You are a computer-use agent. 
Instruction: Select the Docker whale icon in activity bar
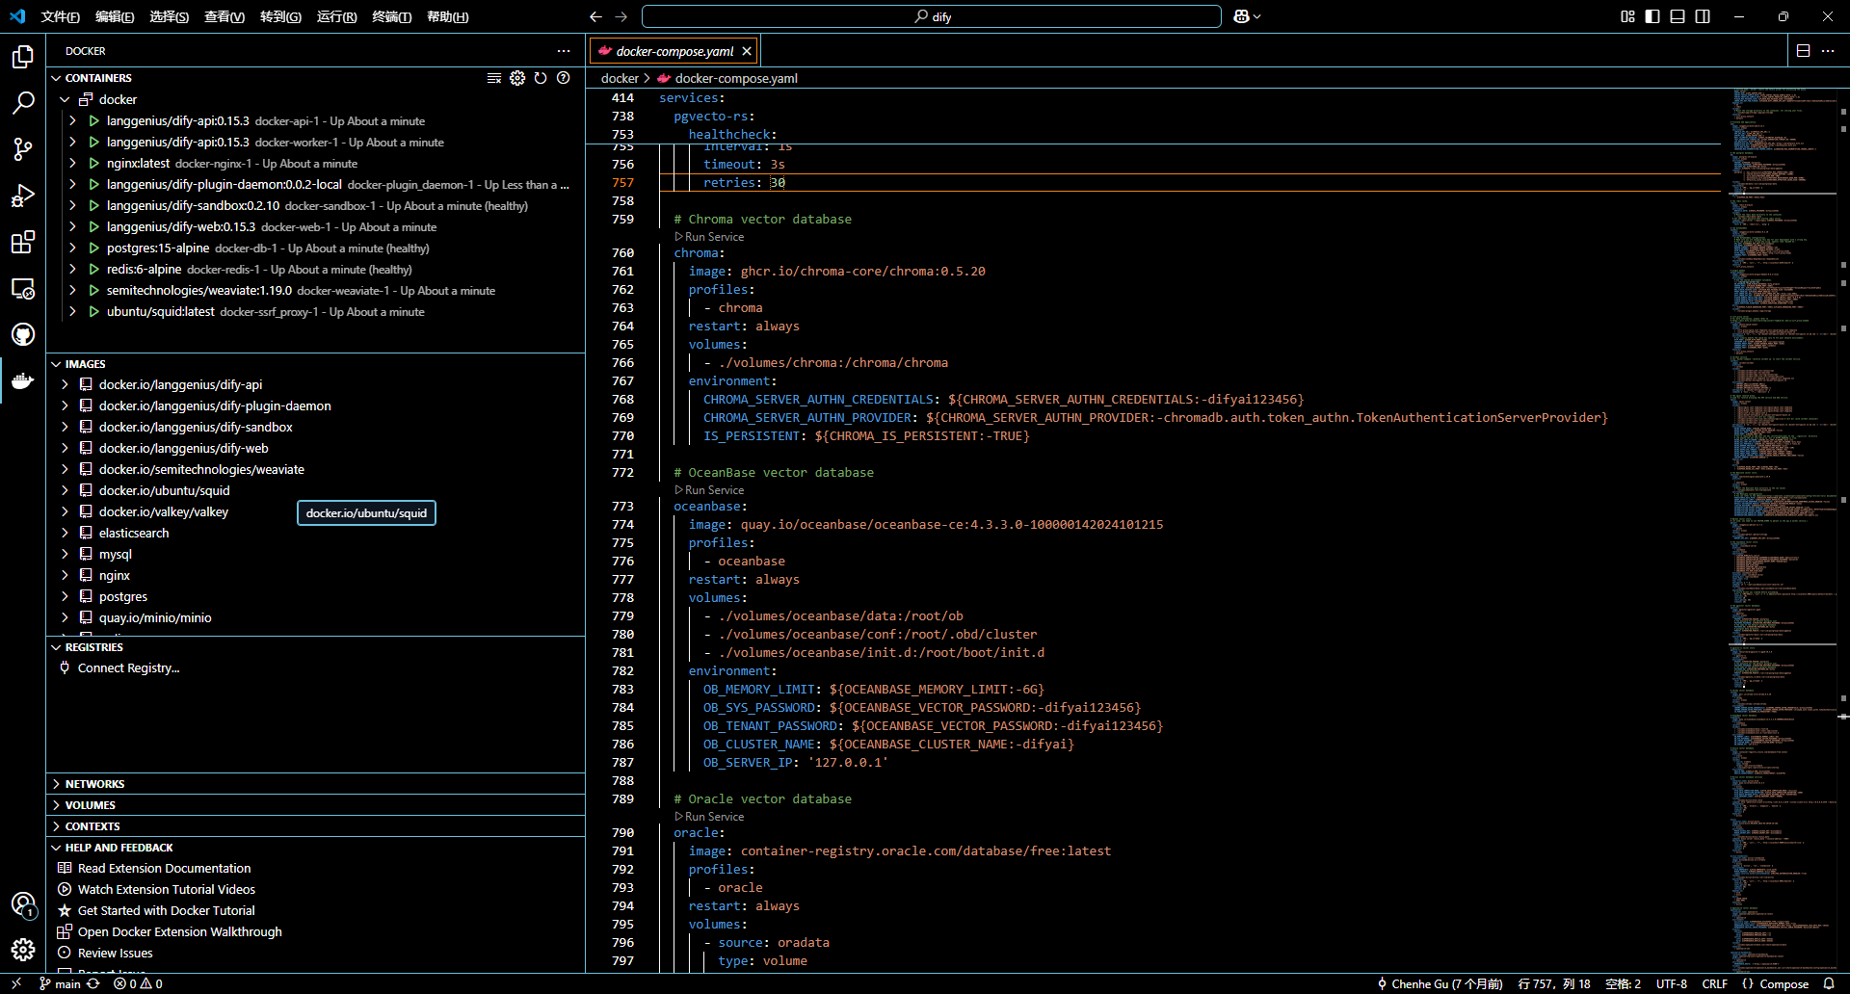click(x=23, y=381)
